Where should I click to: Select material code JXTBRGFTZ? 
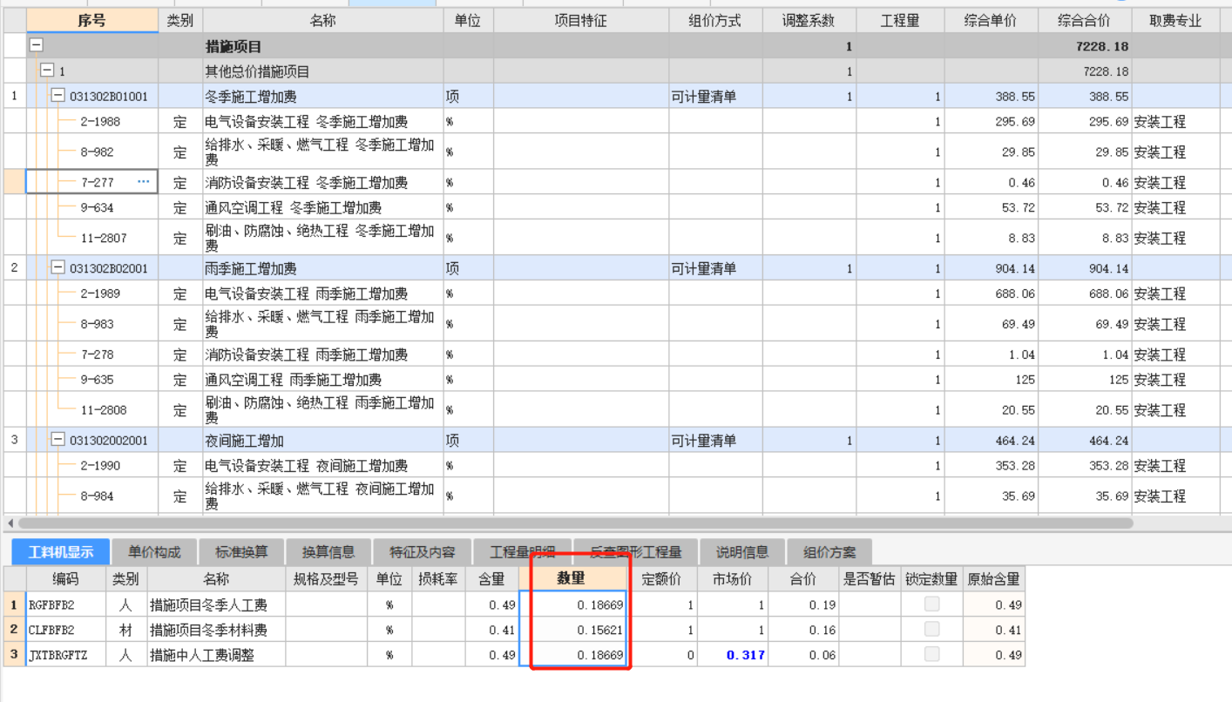click(58, 655)
